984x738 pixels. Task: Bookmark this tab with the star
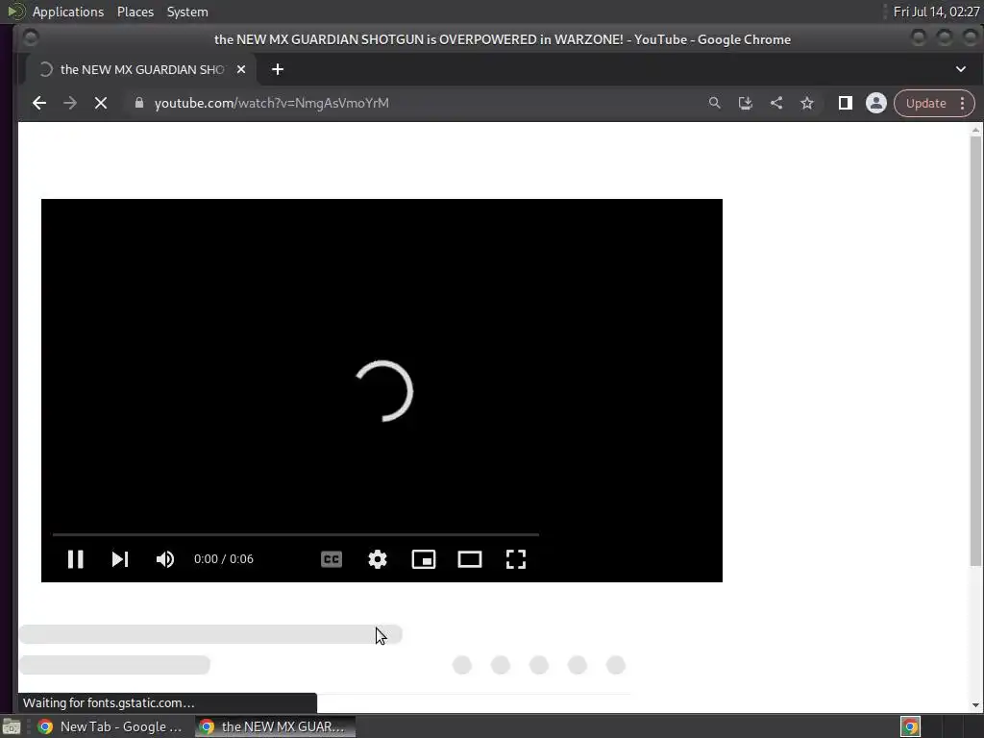(807, 103)
